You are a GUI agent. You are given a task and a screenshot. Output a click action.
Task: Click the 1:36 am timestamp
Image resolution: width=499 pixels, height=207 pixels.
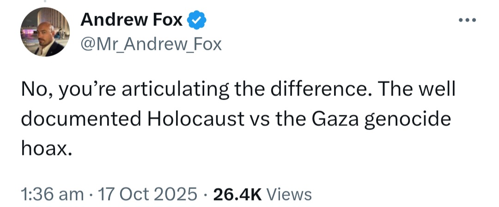(x=53, y=194)
